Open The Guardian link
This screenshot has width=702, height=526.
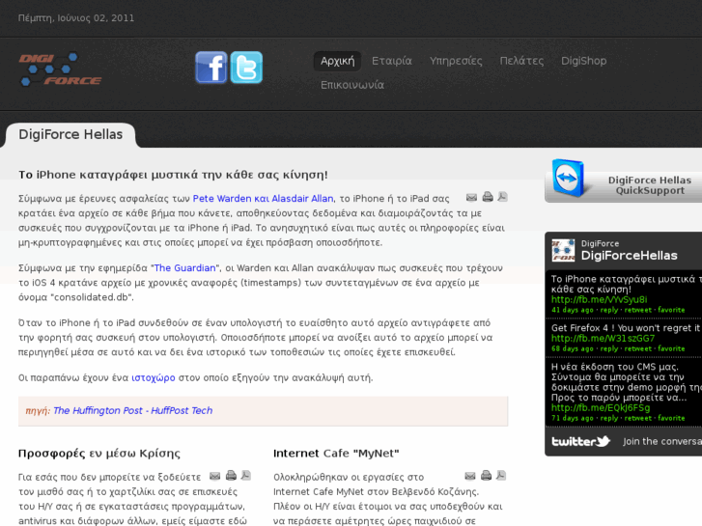pyautogui.click(x=184, y=268)
